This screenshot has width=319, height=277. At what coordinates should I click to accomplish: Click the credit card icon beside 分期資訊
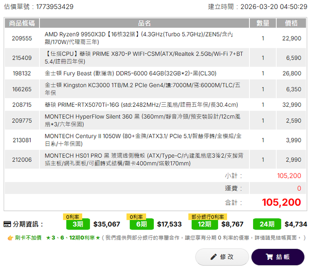click(7, 224)
